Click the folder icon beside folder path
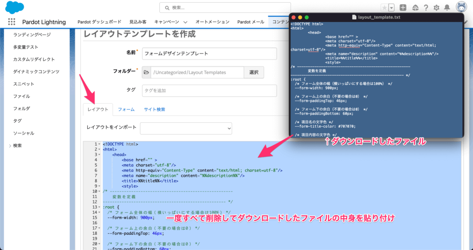Viewport: 473px width, 250px height. click(x=146, y=72)
